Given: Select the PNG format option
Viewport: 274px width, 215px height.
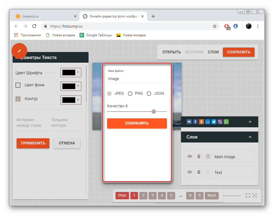Looking at the screenshot, I should (x=130, y=94).
